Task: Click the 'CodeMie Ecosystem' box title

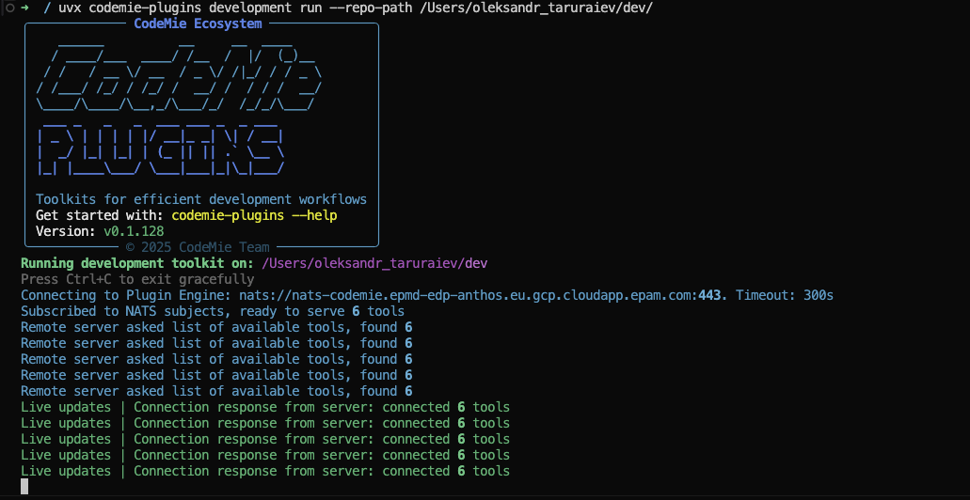Action: tap(198, 24)
